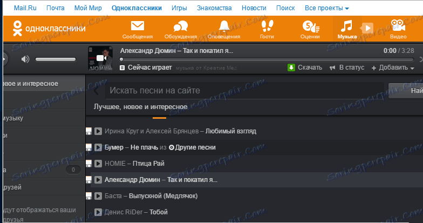Open Новости in top bar
Image resolution: width=423 pixels, height=223 pixels.
coord(254,8)
